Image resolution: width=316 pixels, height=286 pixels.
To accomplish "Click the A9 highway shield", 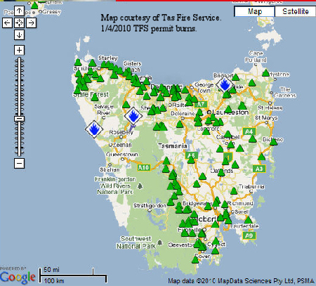I will click(x=249, y=235).
